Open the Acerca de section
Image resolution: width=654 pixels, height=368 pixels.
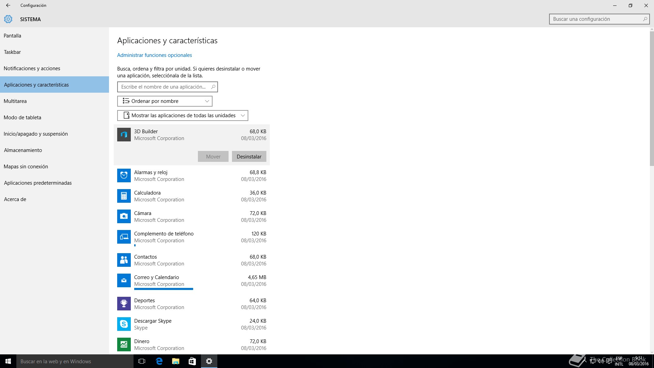(54, 199)
